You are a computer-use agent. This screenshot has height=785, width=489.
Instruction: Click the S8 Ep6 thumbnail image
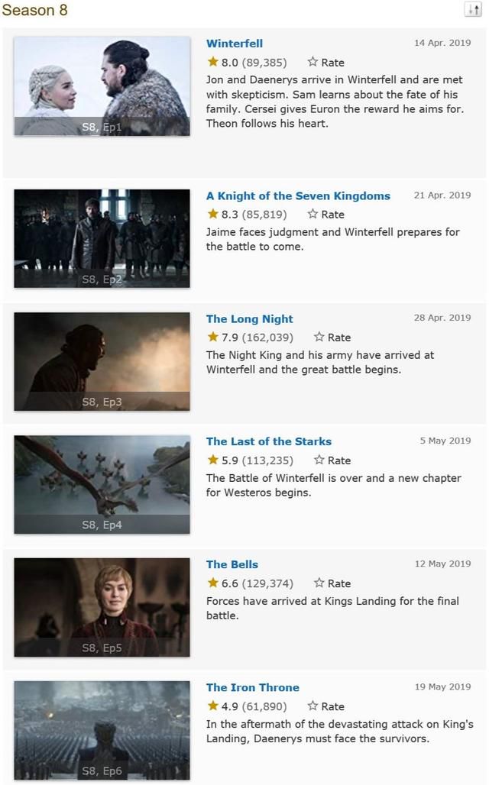102,730
